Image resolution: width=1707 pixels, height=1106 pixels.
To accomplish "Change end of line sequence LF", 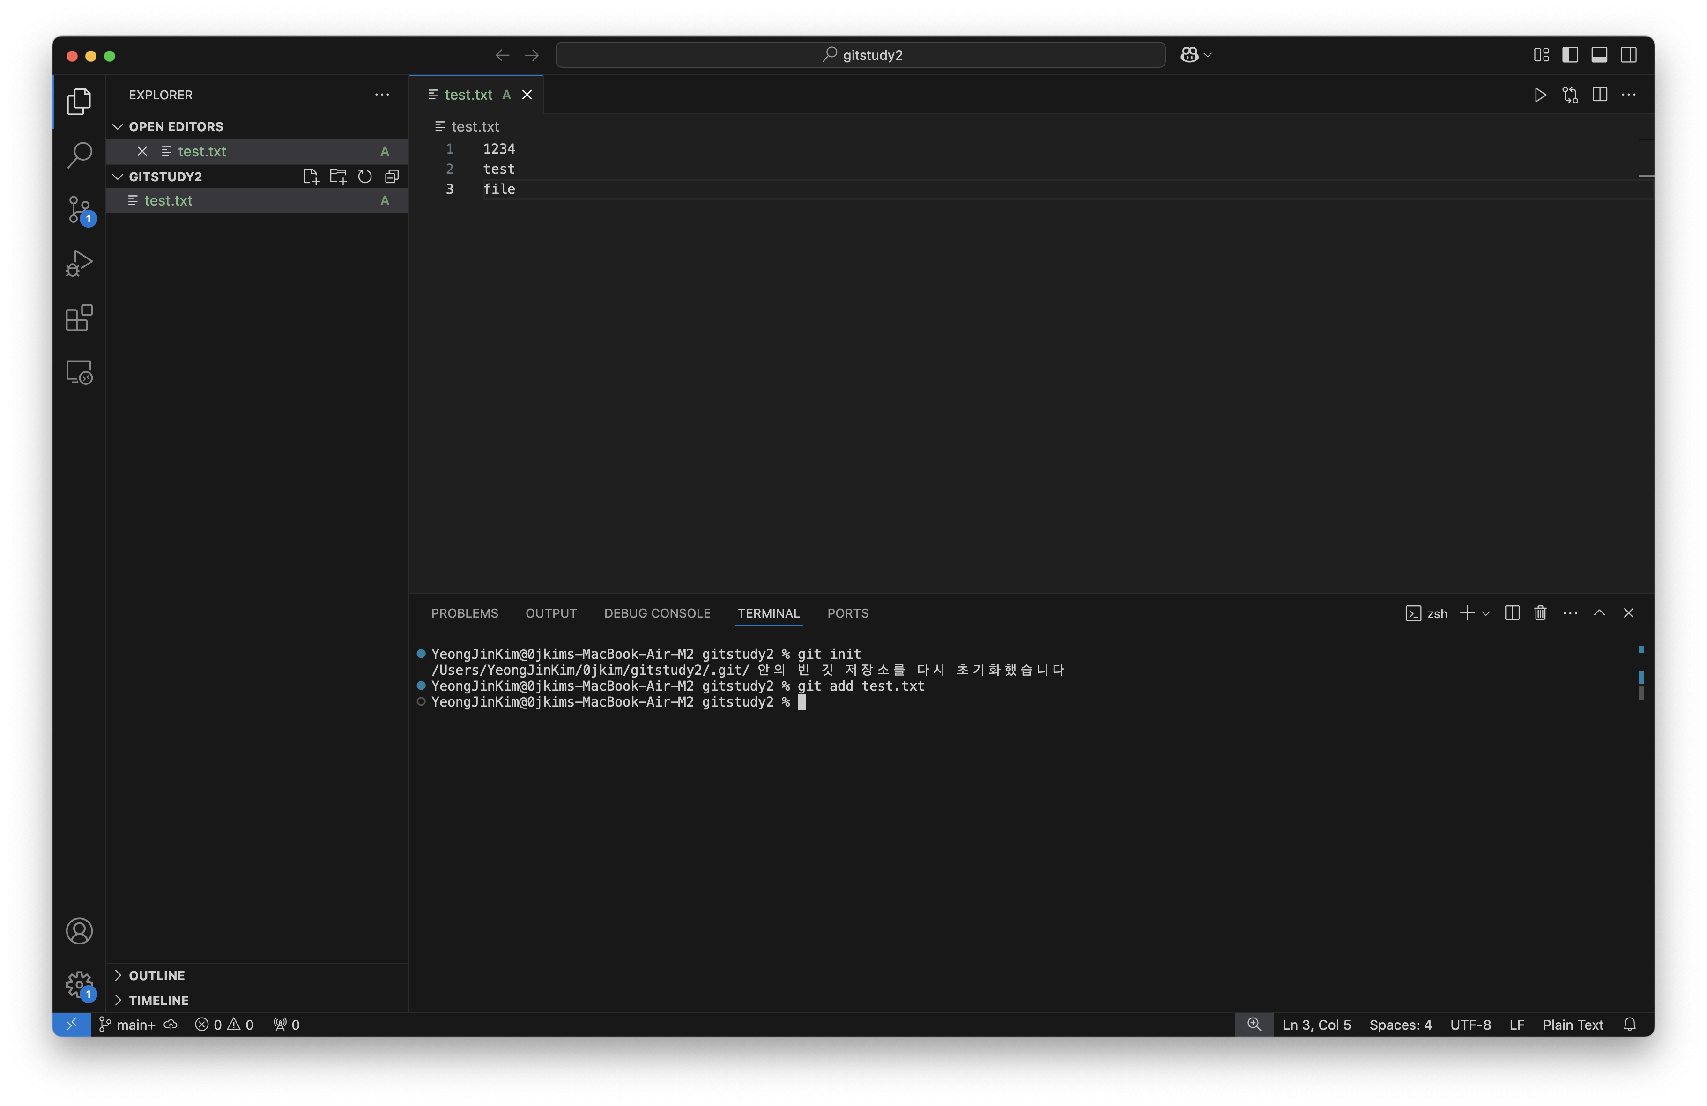I will (1516, 1025).
